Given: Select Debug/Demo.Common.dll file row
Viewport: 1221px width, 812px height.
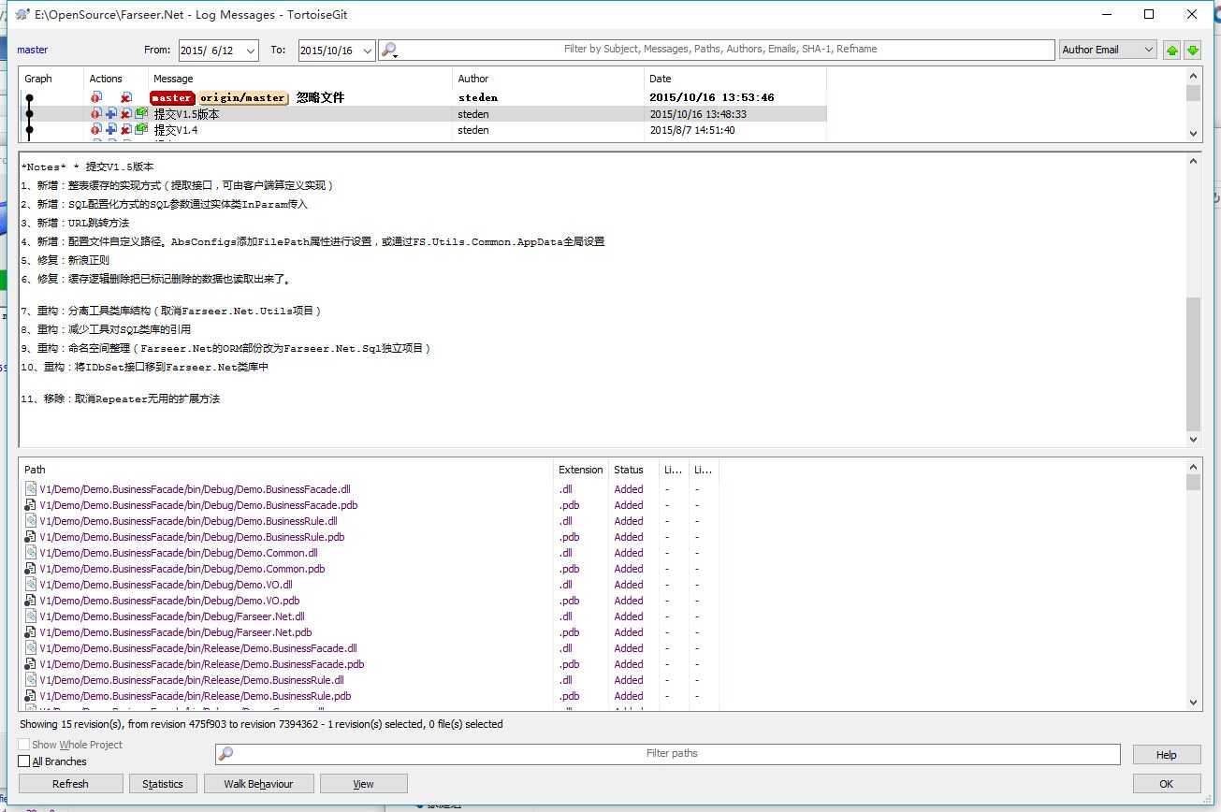Looking at the screenshot, I should click(369, 553).
